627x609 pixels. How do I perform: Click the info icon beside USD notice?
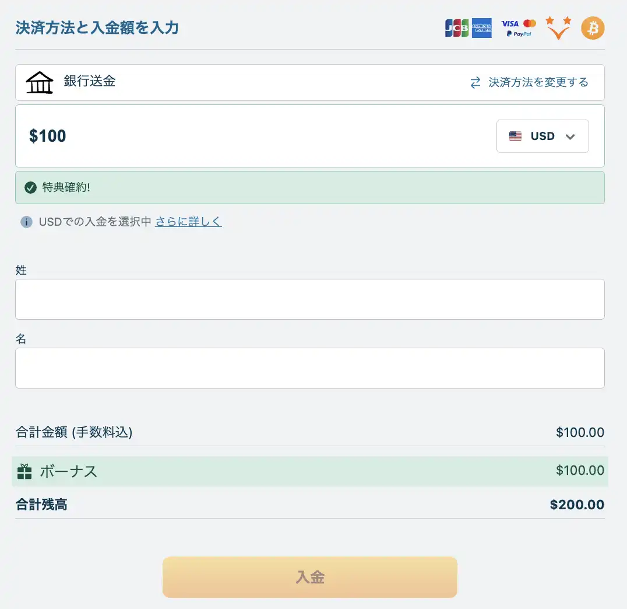click(26, 222)
